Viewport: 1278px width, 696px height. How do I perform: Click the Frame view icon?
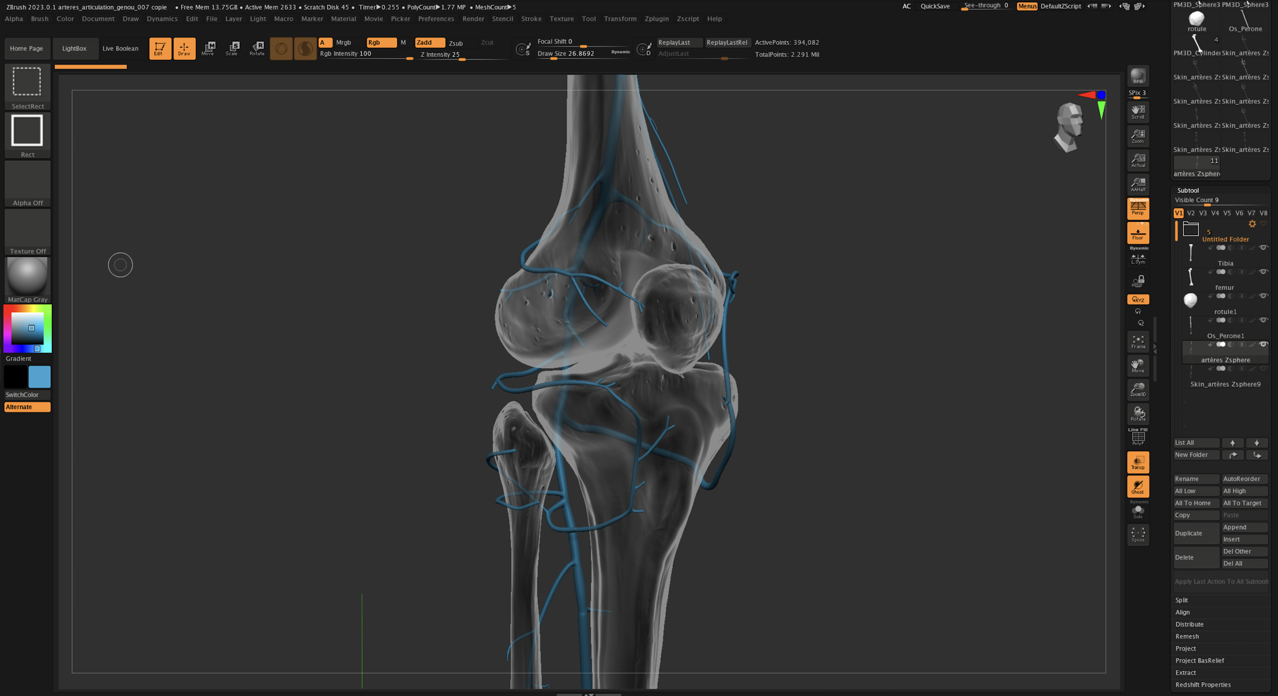coord(1137,342)
